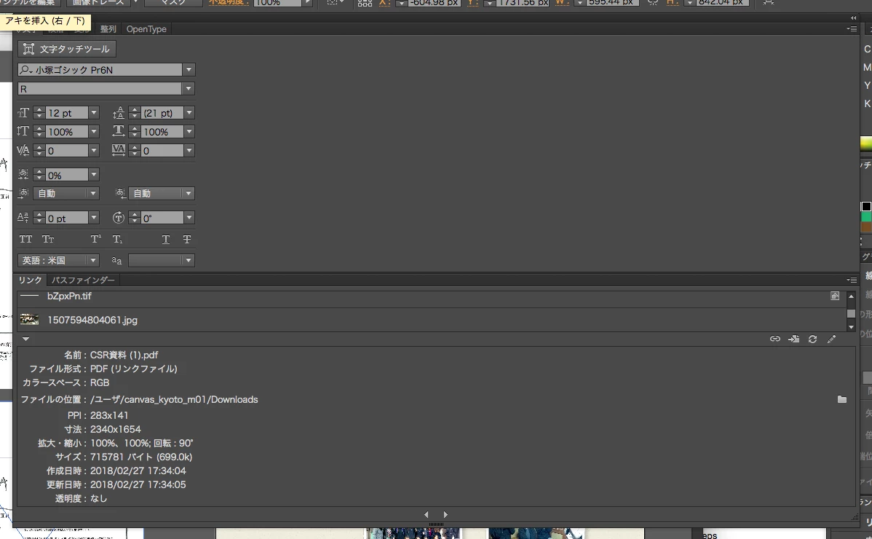Click the brown color swatch at right
Viewport: 872px width, 539px height.
click(x=866, y=227)
